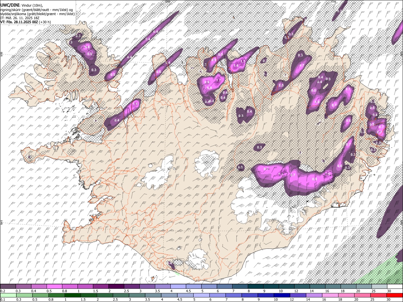
Task: Click the 'VT: Fös. 28.11.2025 00Z' valid time
Action: click(x=20, y=22)
